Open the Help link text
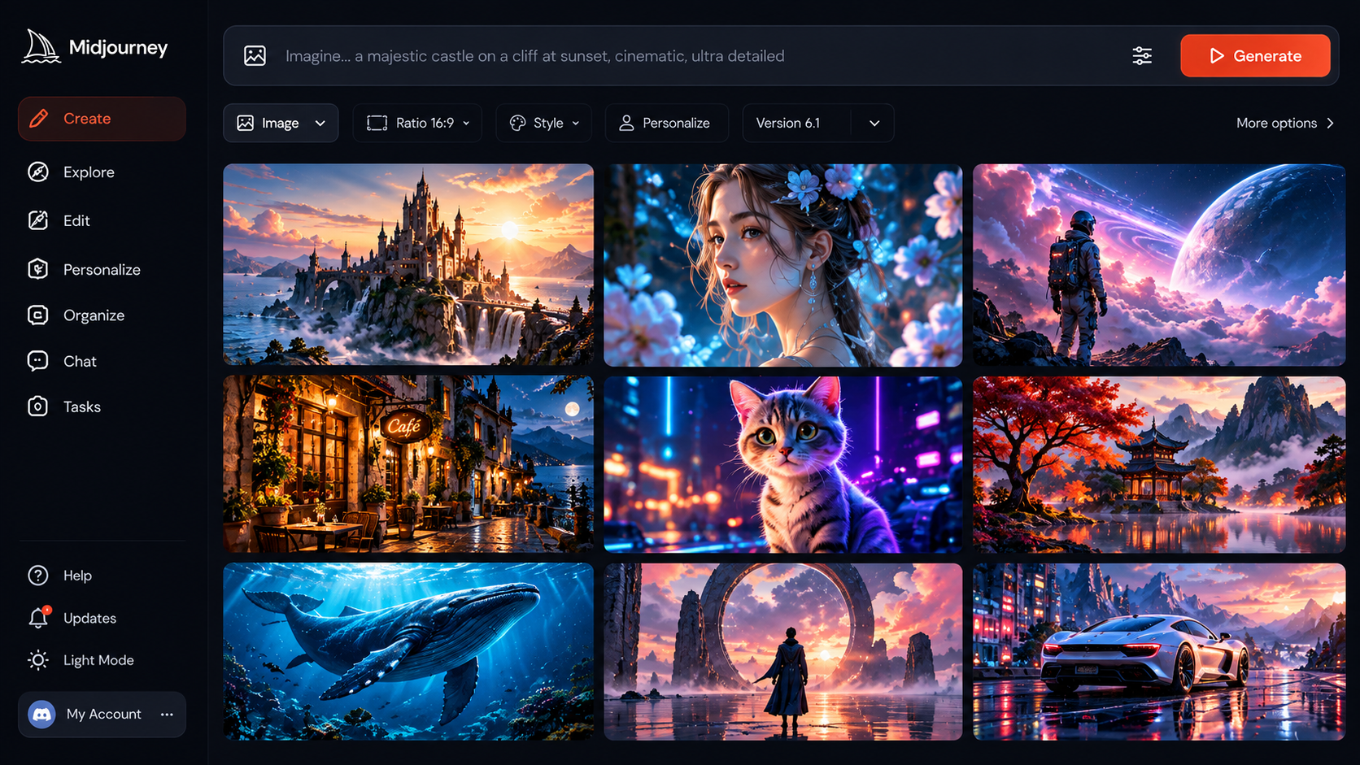Viewport: 1360px width, 765px height. coord(77,576)
